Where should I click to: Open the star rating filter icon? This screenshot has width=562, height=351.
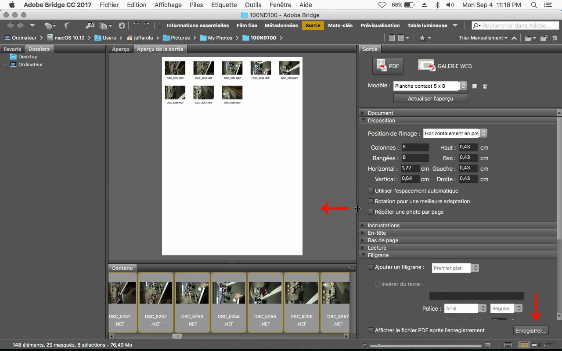(x=425, y=38)
